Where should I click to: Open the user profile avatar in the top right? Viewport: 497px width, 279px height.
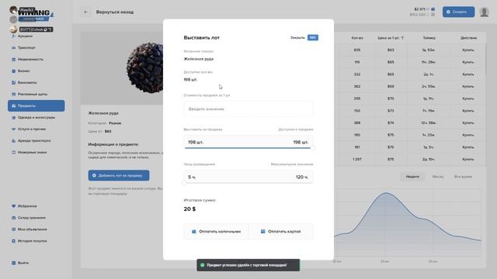coord(484,12)
